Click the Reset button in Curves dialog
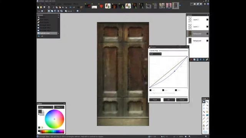 pos(155,100)
